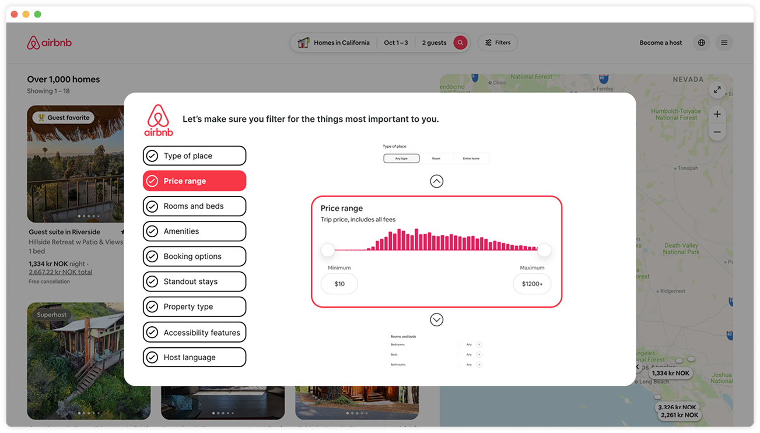Toggle the Amenities checkmark circle
This screenshot has height=433, width=760.
152,231
